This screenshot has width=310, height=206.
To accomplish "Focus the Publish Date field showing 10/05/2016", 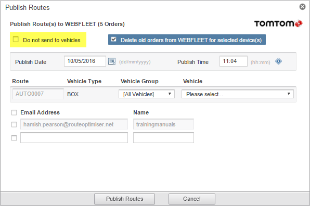I will 85,61.
